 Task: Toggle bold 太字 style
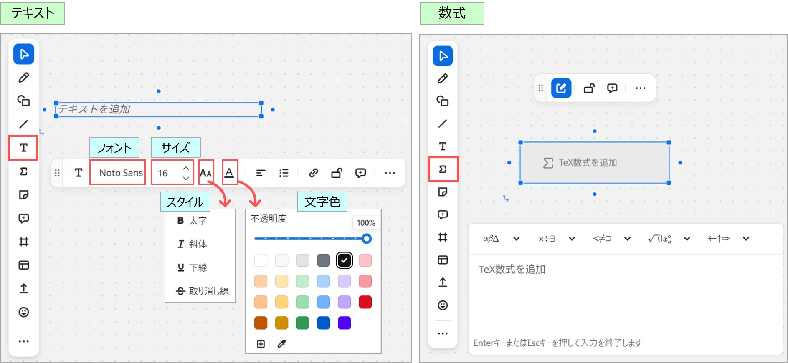pos(193,221)
